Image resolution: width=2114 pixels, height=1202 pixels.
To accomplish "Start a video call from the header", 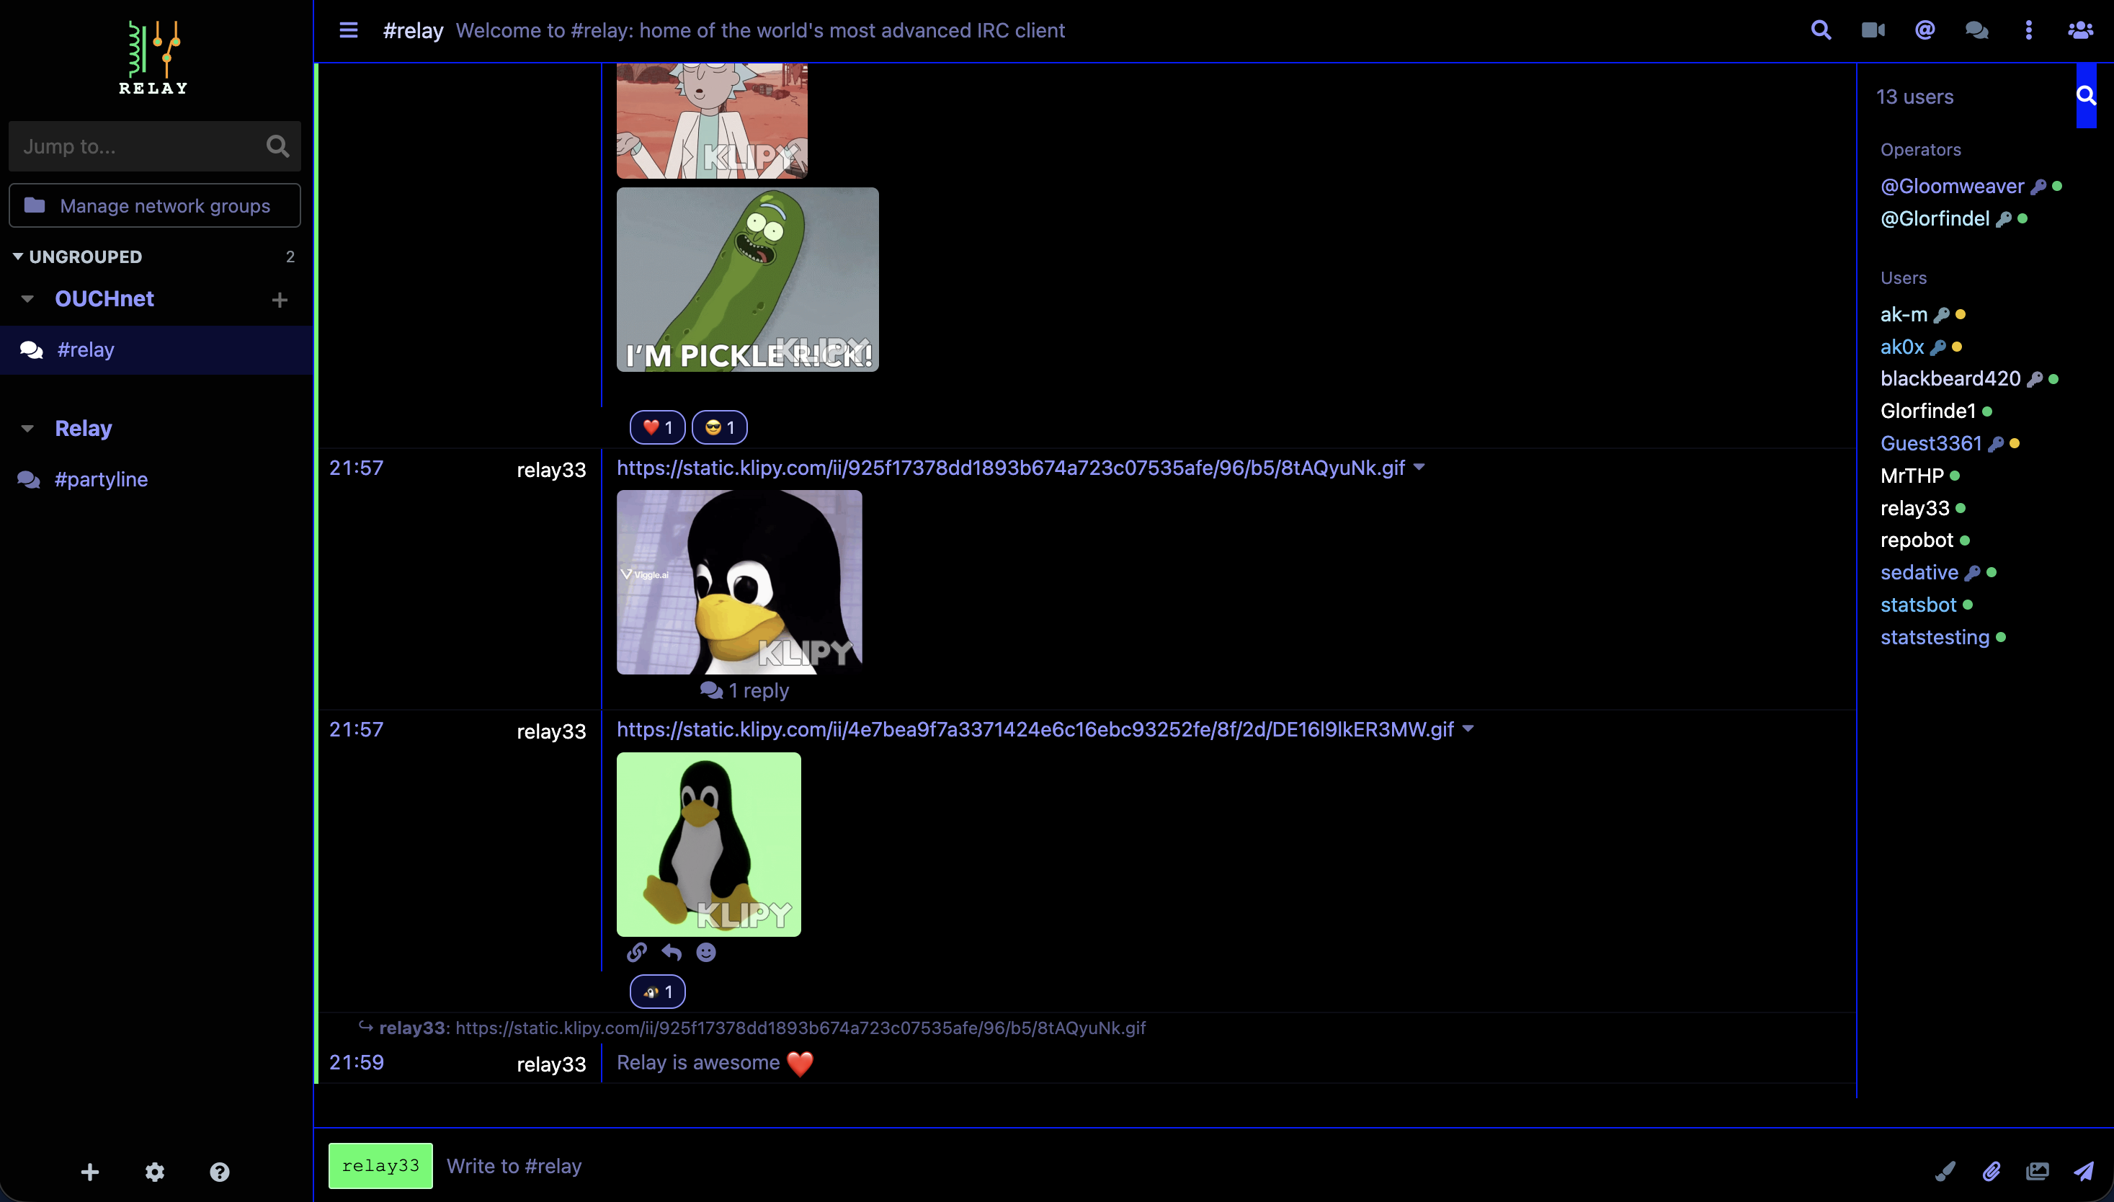I will 1873,30.
